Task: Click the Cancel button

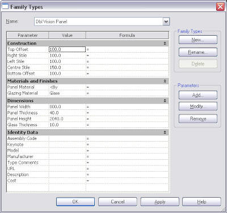Action: (x=117, y=202)
